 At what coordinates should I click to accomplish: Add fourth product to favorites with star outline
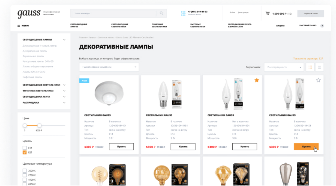[x=318, y=80]
